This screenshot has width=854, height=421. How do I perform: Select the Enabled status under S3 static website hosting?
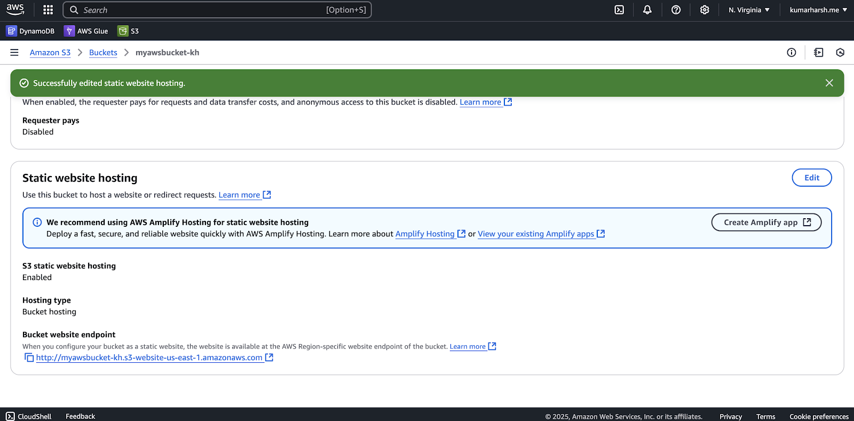coord(37,277)
